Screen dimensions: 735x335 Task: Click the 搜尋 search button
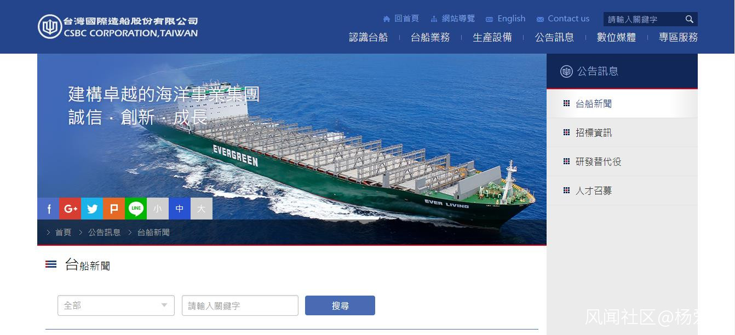tap(340, 305)
